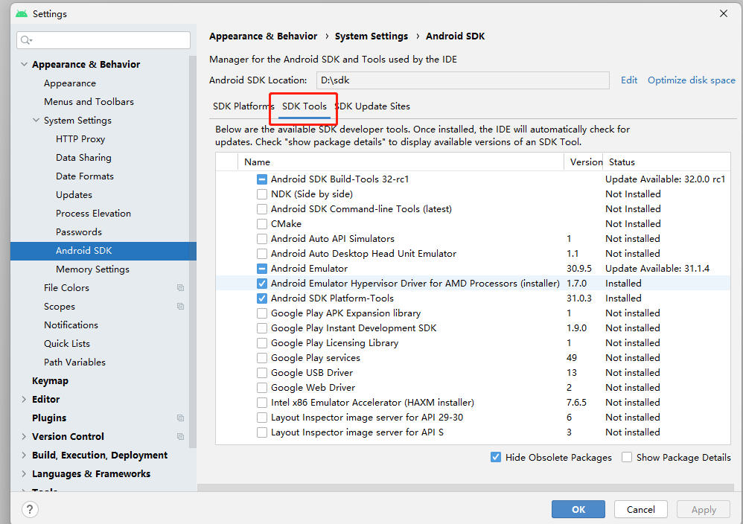Click status 'Update Available: 31.1.4'

point(657,269)
